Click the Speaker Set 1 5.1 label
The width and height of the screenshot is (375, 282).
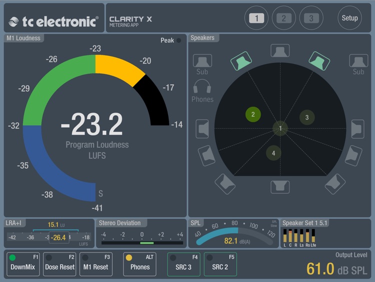click(304, 223)
